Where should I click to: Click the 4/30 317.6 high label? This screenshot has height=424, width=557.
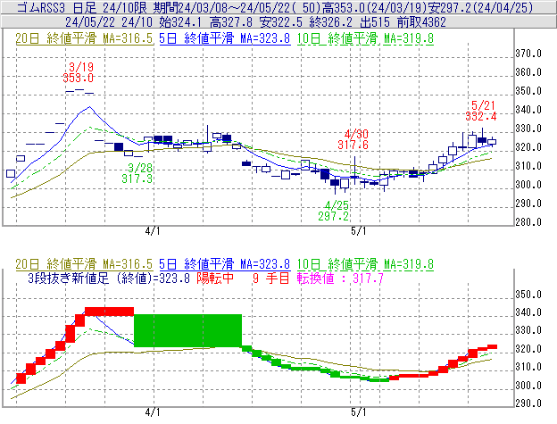(x=353, y=139)
